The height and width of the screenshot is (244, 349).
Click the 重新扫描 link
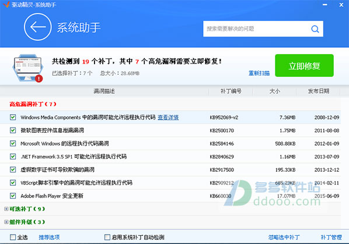[259, 73]
